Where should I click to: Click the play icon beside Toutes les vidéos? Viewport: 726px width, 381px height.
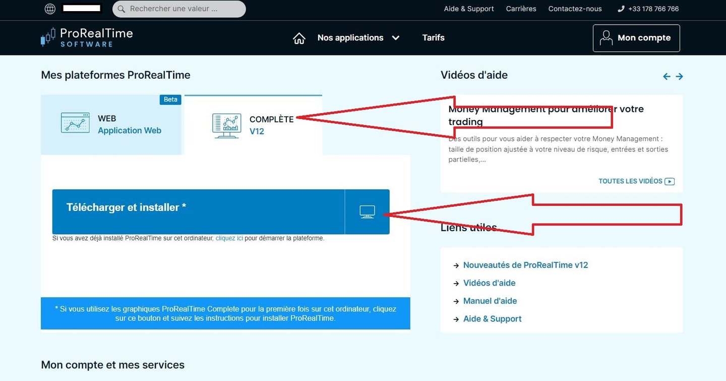coord(670,182)
